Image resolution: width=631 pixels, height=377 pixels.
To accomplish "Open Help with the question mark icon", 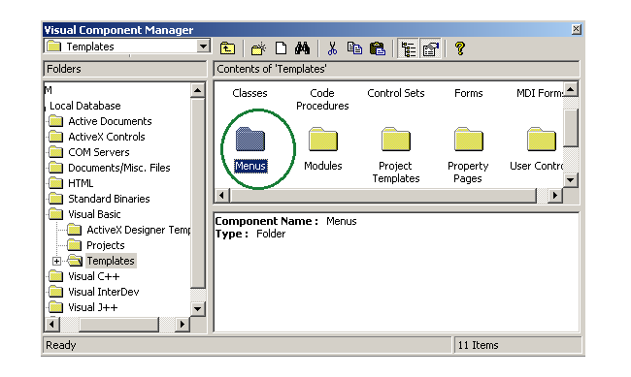I will pos(460,48).
